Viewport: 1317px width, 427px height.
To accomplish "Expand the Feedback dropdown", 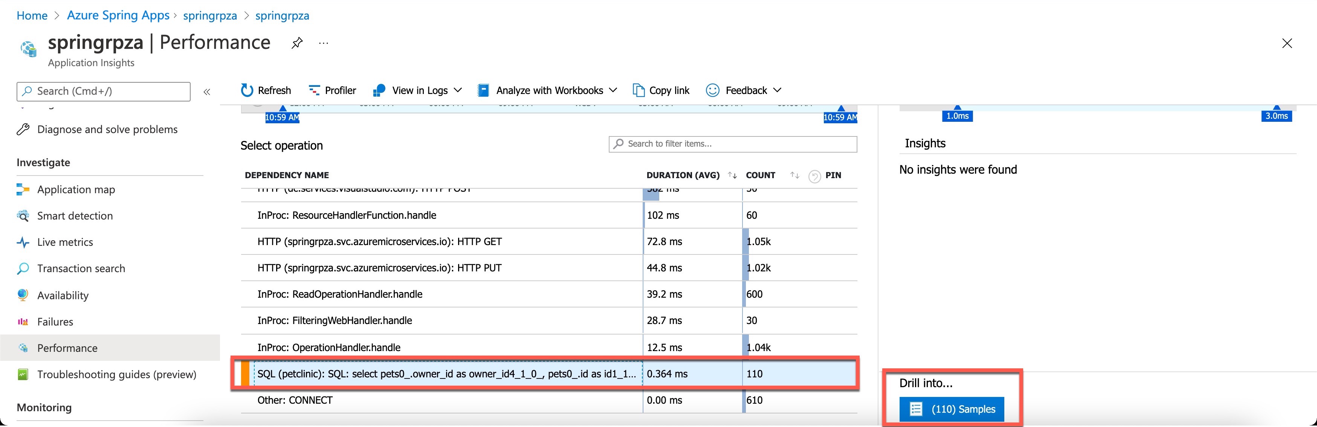I will tap(778, 90).
